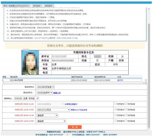Click the exam table's right scroll arrow
This screenshot has width=153, height=138.
point(143,83)
